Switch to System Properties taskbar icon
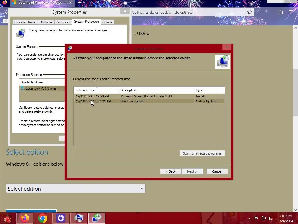Viewport: 298px width, 224px height. click(79, 218)
